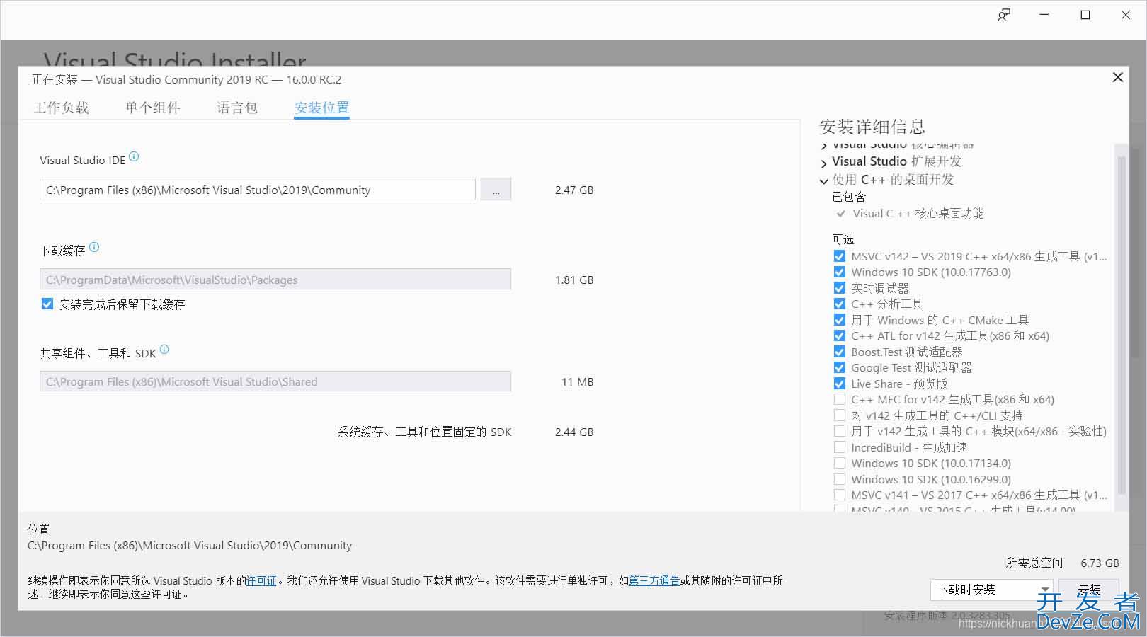Click the 位置 path text at bottom
The width and height of the screenshot is (1147, 637).
pyautogui.click(x=190, y=546)
